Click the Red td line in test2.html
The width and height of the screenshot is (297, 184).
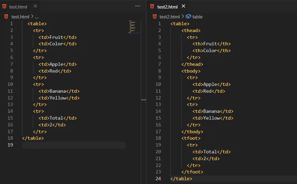209,91
